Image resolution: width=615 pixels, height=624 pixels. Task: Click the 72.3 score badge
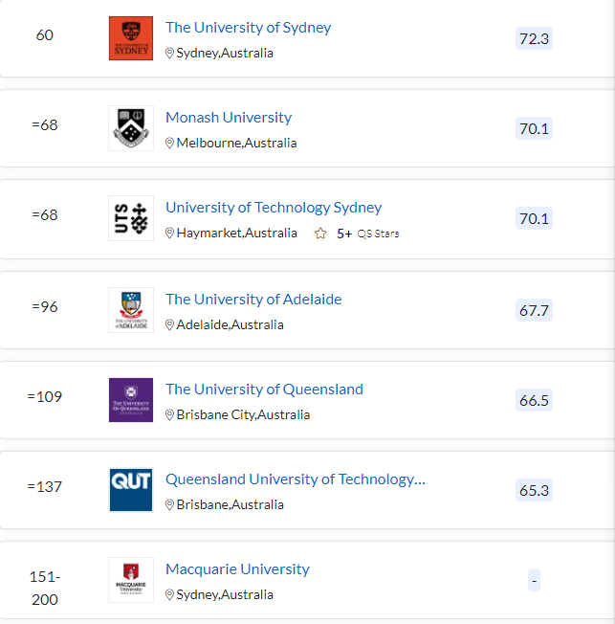click(534, 38)
